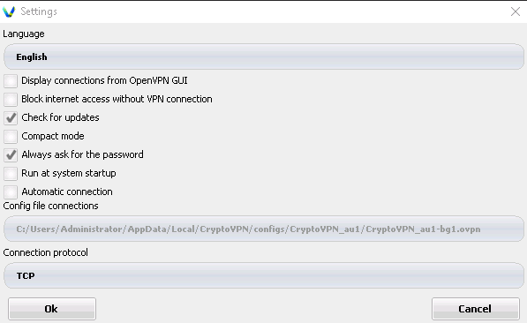Image resolution: width=527 pixels, height=323 pixels.
Task: Confirm settings with the Ok button
Action: [x=52, y=309]
